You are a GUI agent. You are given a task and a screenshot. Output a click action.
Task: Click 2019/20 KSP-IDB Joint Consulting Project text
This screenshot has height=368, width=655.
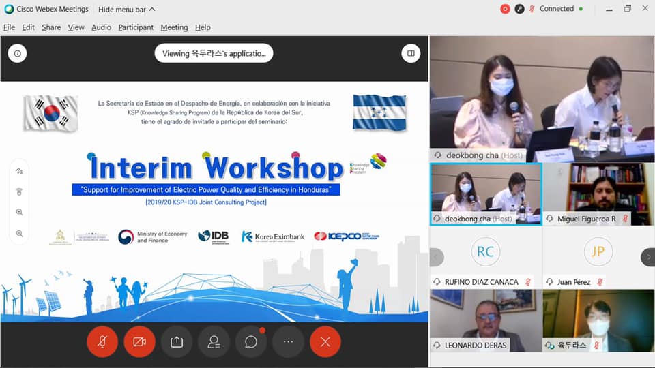click(206, 202)
